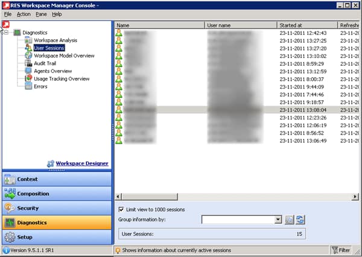Toggle Limit view to 1000 sessions checkbox
The image size is (362, 257).
[121, 209]
